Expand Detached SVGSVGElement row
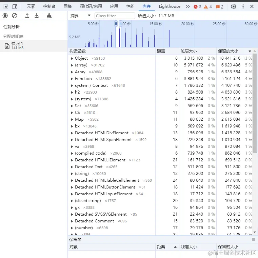 click(x=72, y=214)
